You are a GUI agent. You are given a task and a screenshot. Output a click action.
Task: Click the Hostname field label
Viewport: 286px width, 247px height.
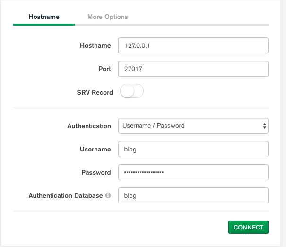pos(95,46)
